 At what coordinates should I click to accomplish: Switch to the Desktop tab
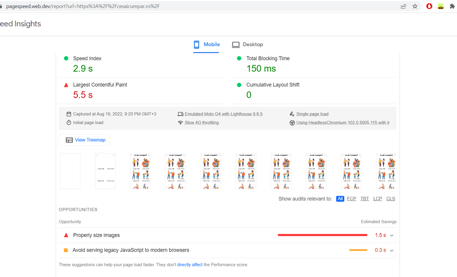(247, 45)
